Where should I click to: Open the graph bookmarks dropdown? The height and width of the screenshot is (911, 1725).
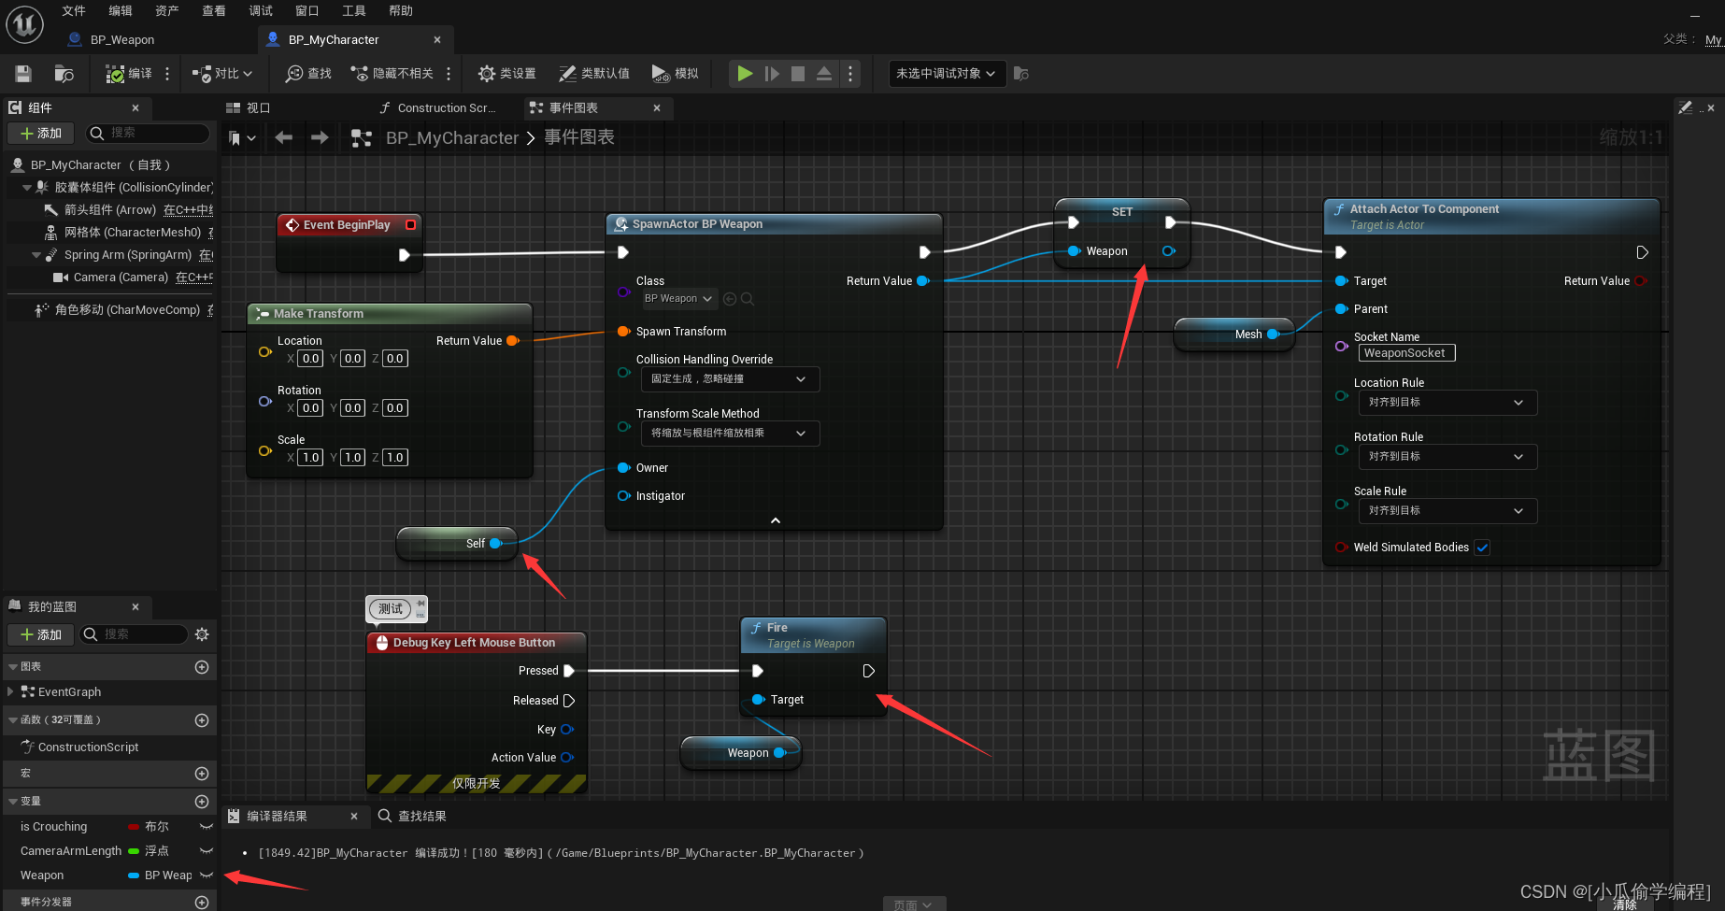click(x=242, y=138)
